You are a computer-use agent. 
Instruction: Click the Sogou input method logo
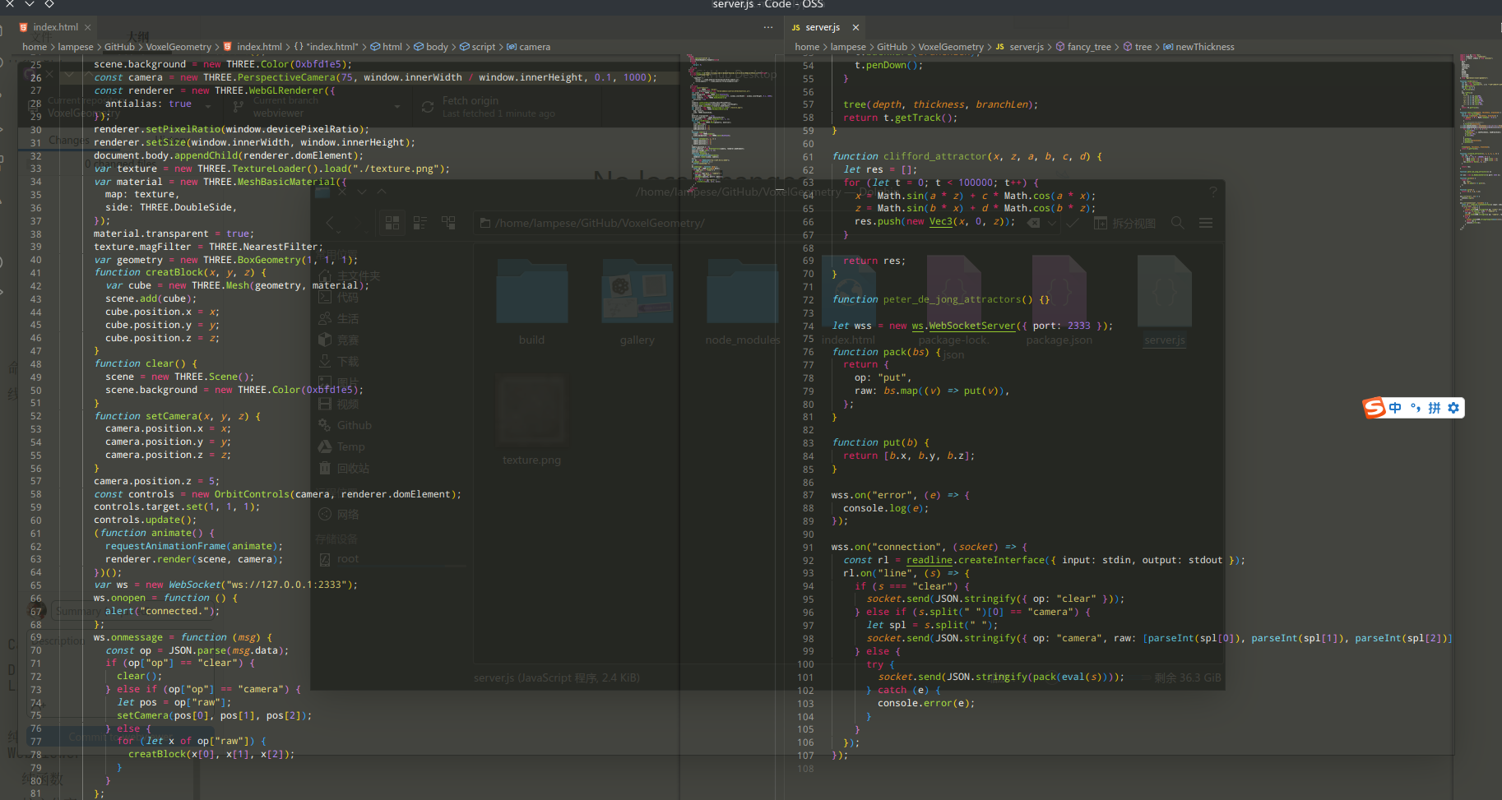point(1374,408)
